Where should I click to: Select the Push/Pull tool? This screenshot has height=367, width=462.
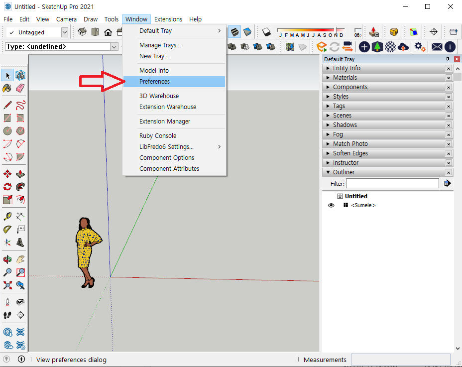click(x=20, y=174)
